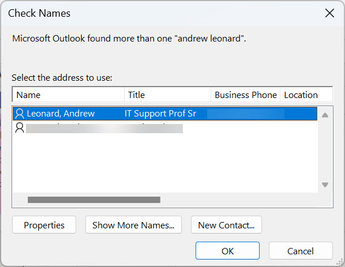
Task: Click the horizontal scrollbar thumb
Action: point(94,200)
